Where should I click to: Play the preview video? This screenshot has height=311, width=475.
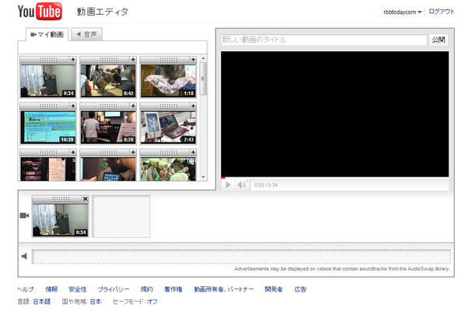point(228,184)
